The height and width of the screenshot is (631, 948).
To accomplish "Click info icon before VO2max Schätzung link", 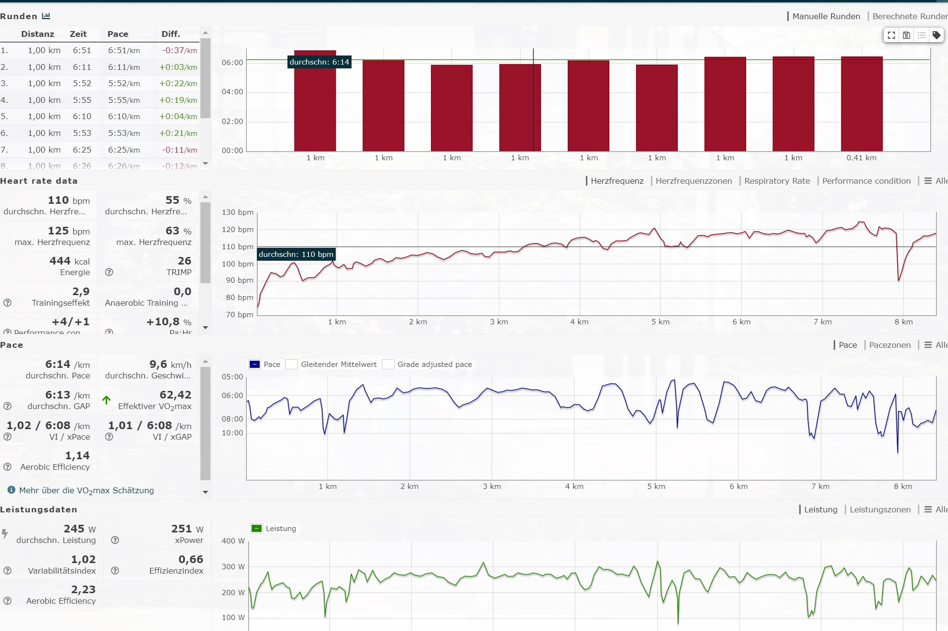I will [11, 490].
